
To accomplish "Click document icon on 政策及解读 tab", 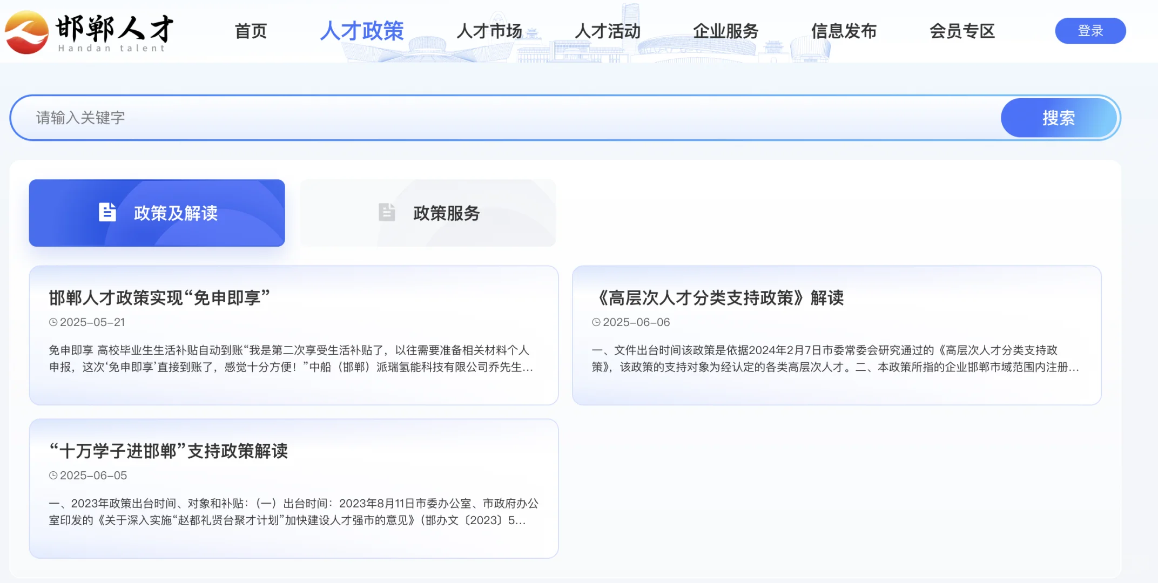I will 107,213.
